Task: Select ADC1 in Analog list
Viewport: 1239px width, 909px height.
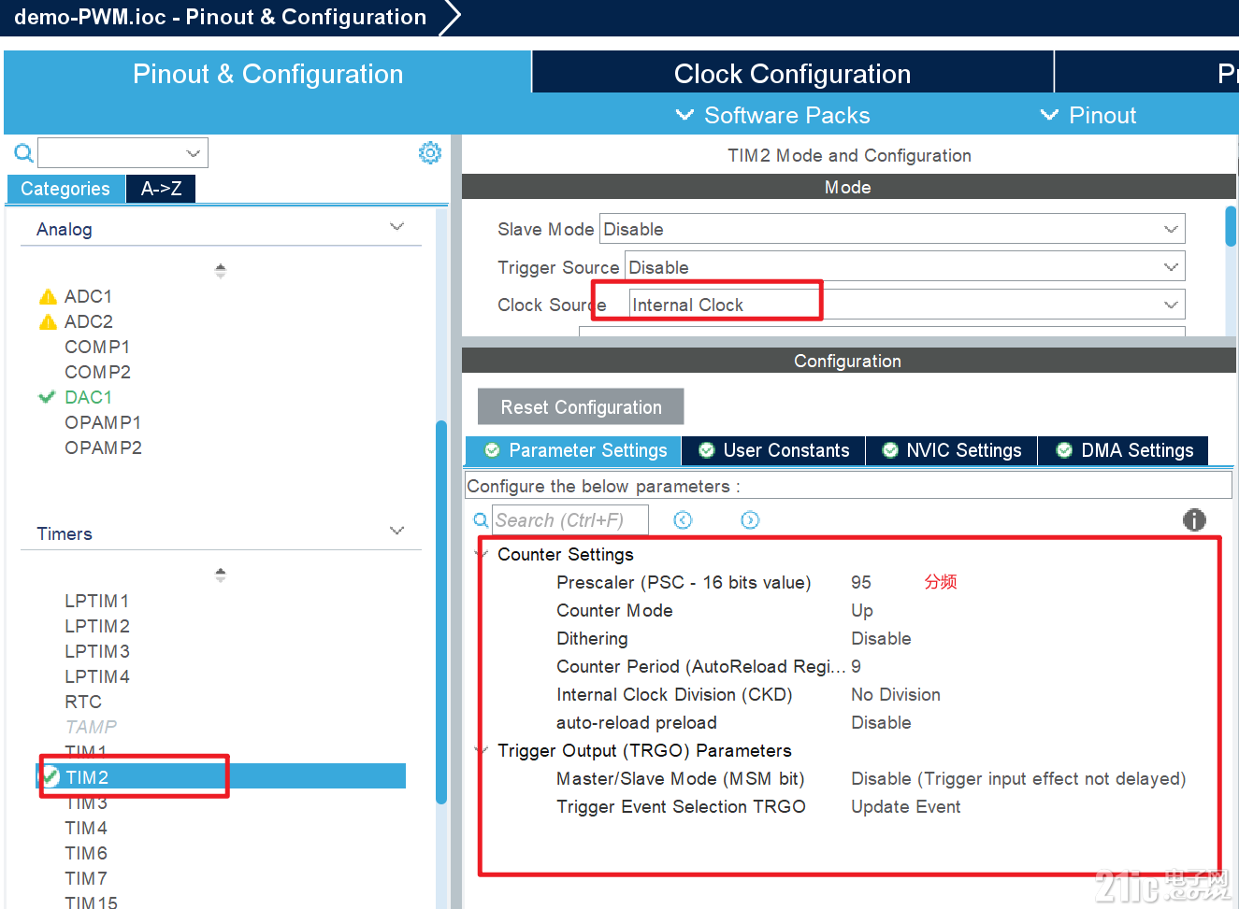Action: tap(88, 296)
